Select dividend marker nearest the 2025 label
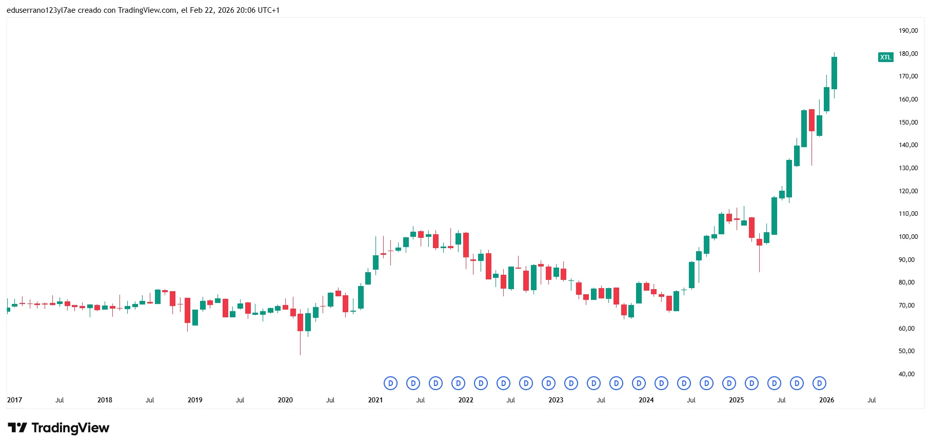Screen dimensions: 931x447 pyautogui.click(x=729, y=383)
